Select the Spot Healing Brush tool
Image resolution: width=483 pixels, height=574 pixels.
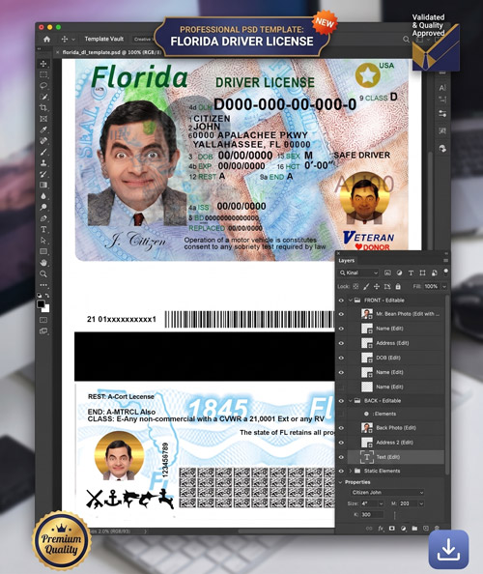click(43, 140)
